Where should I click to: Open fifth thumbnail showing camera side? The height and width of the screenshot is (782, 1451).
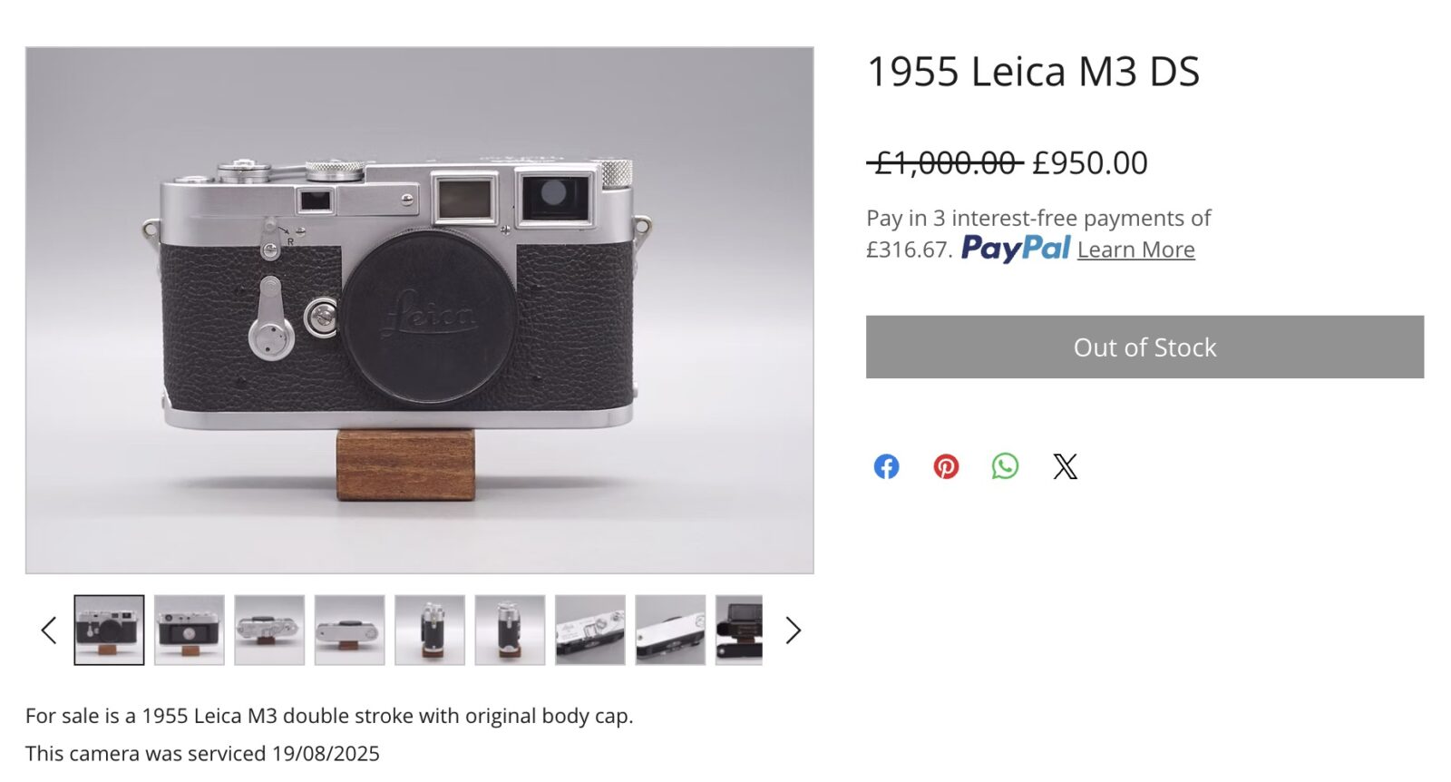430,630
